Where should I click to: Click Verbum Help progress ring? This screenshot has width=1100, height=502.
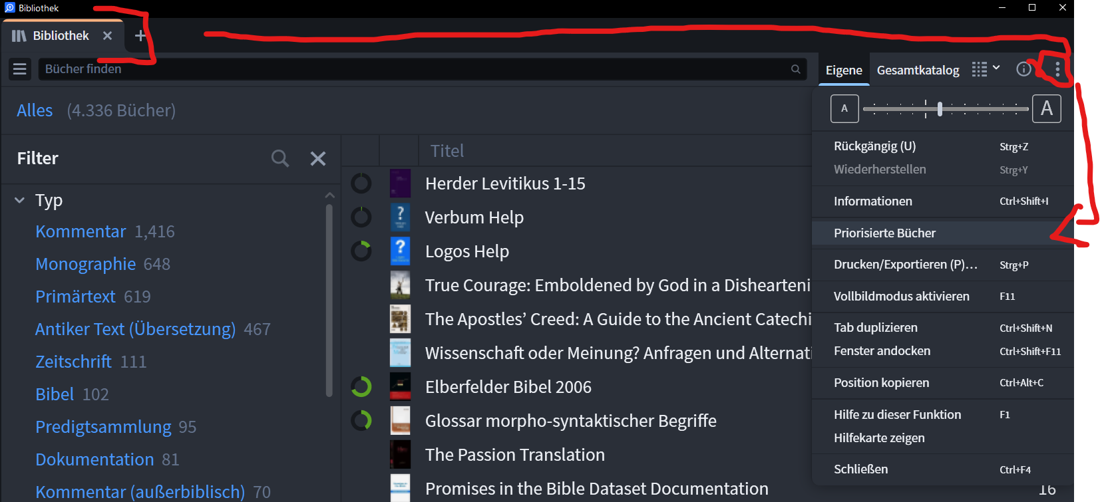(x=361, y=217)
